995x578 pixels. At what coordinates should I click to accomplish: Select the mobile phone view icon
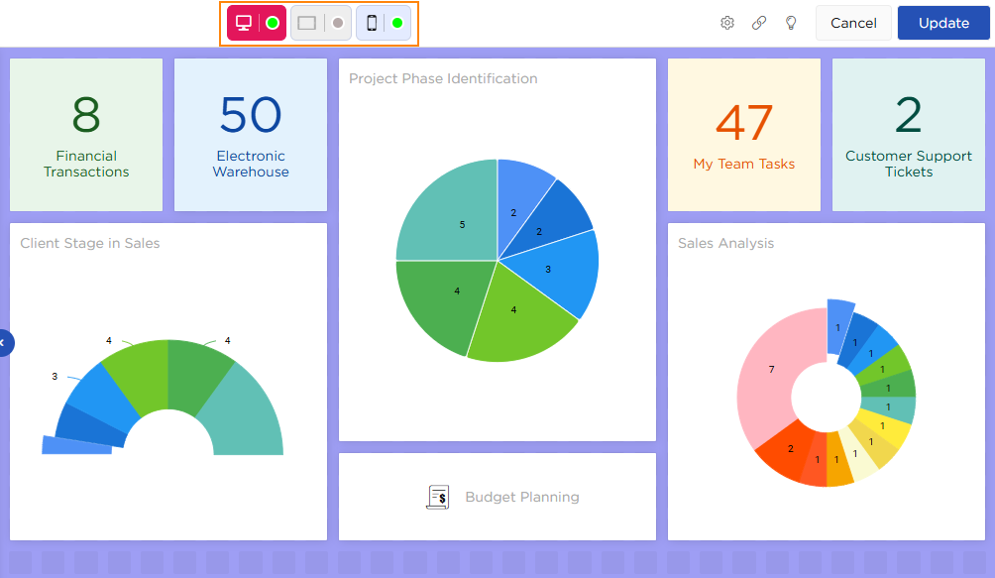[372, 23]
